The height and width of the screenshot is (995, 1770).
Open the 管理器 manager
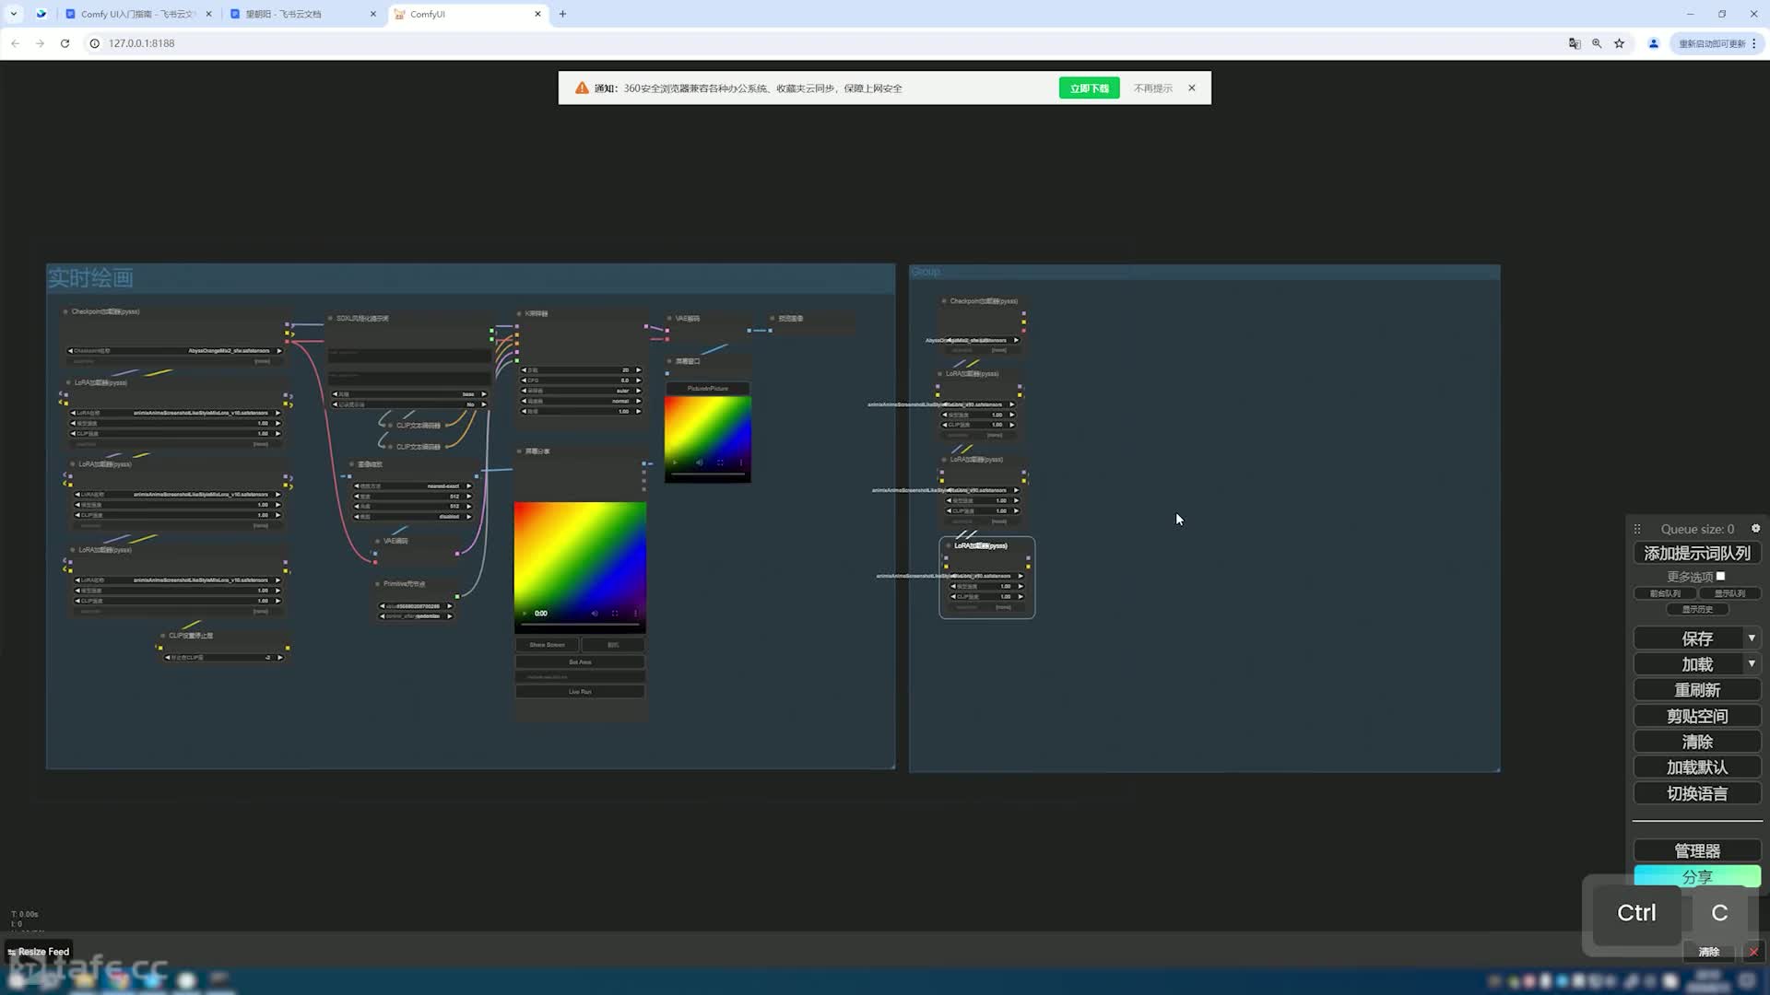coord(1697,849)
